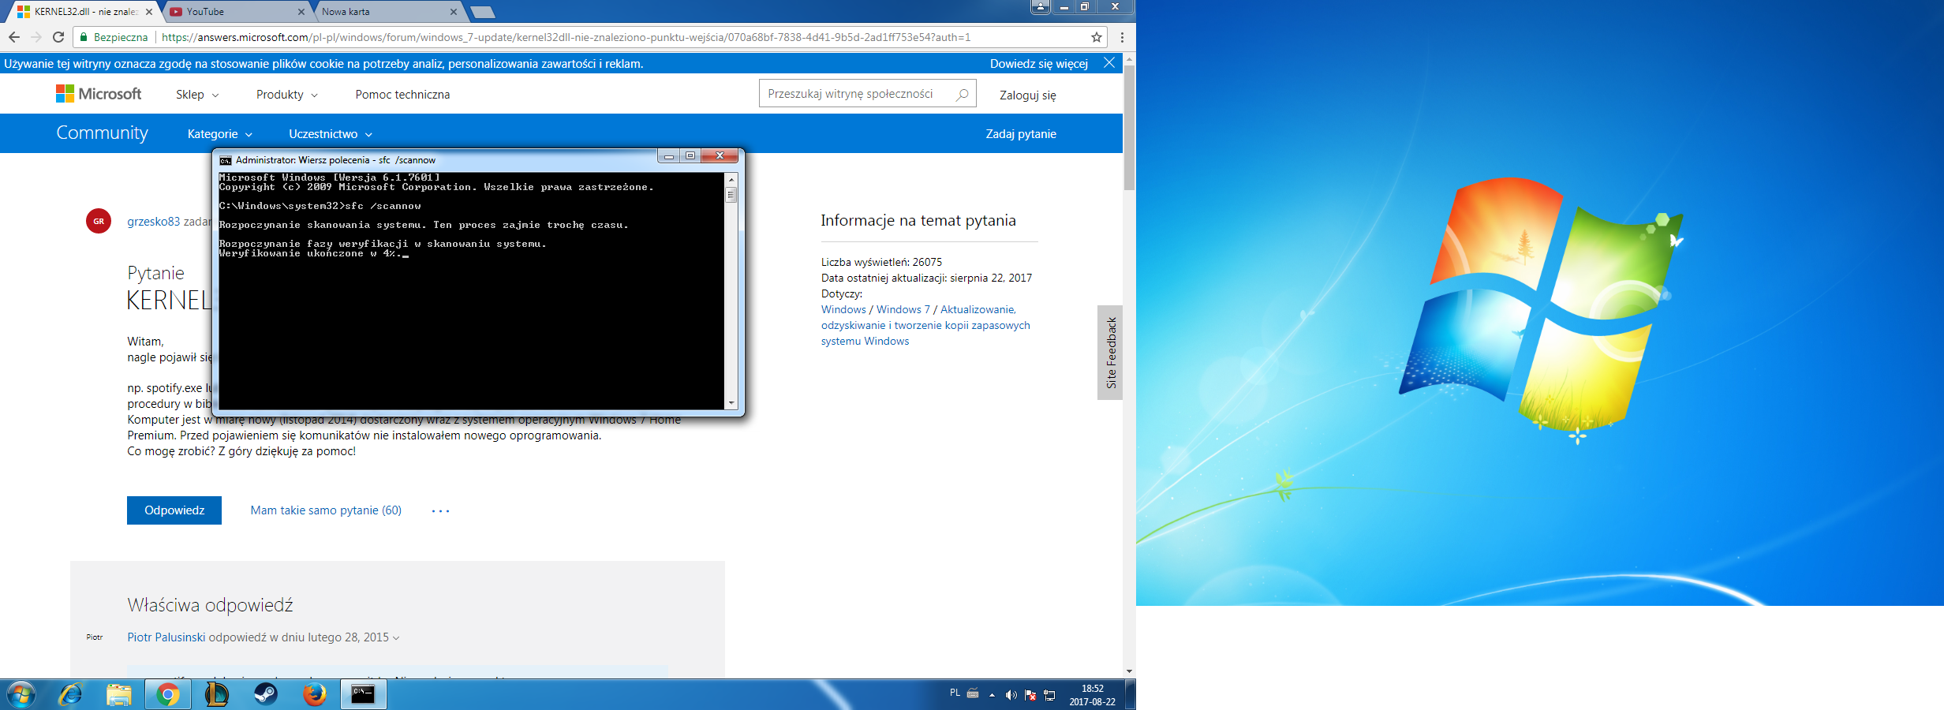This screenshot has height=710, width=1944.
Task: Click Zadaj pytanie to ask a question
Action: [1021, 134]
